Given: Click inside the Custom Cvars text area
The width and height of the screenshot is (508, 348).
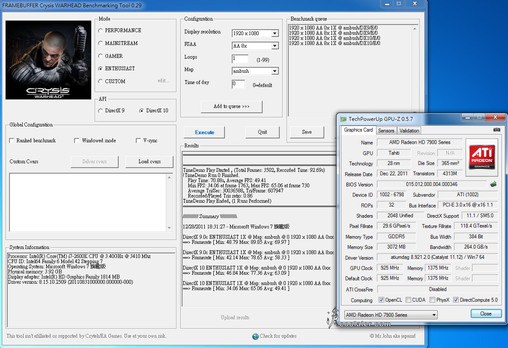Looking at the screenshot, I should point(88,203).
